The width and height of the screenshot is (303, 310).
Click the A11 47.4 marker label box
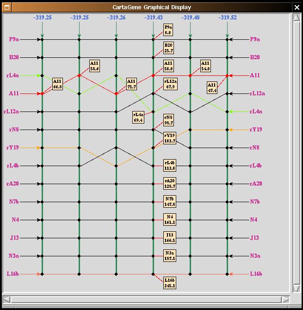tap(212, 87)
